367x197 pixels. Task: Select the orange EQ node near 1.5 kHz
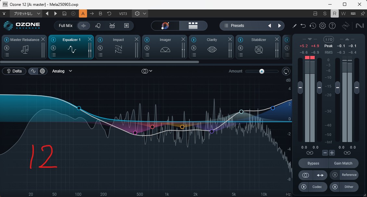(x=182, y=127)
